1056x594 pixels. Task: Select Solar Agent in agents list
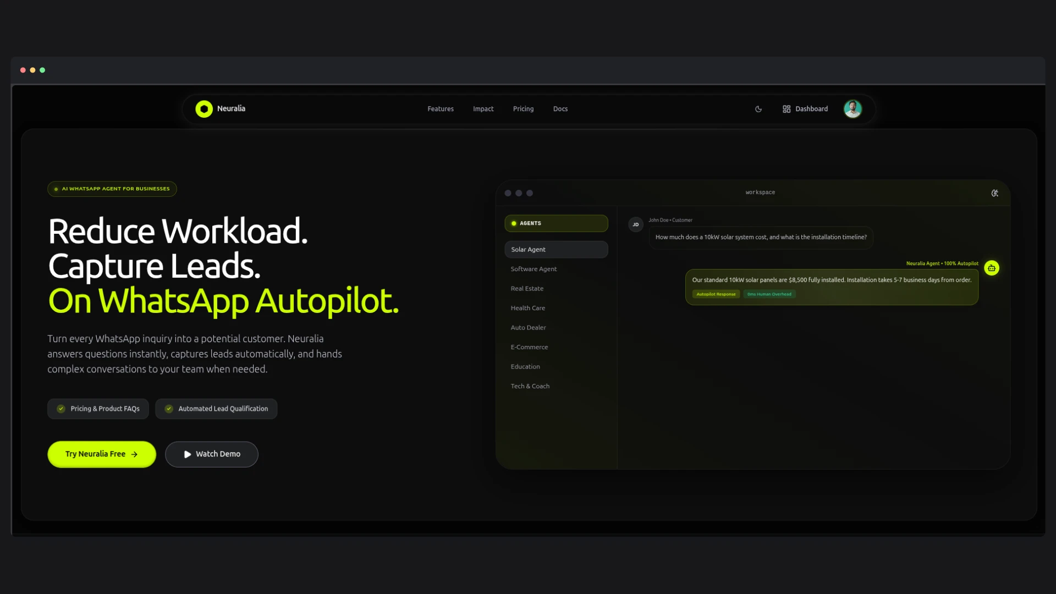pyautogui.click(x=556, y=249)
